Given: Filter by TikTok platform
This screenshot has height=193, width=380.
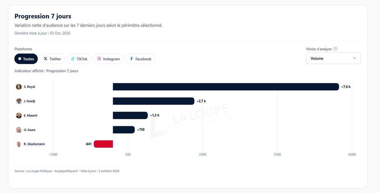Looking at the screenshot, I should point(79,59).
